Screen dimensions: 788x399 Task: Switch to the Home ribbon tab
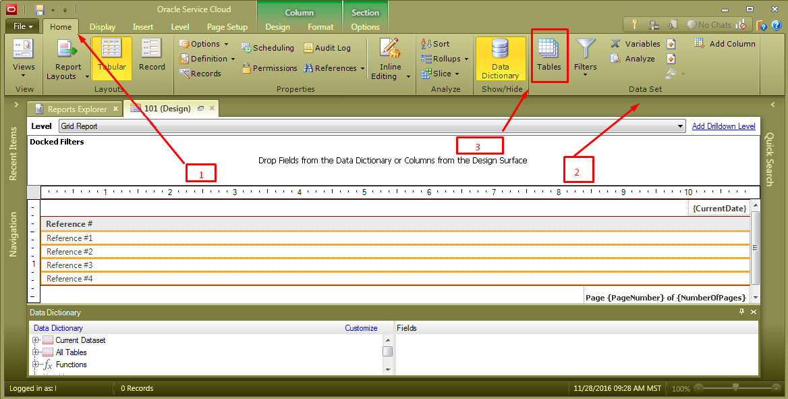[x=61, y=26]
